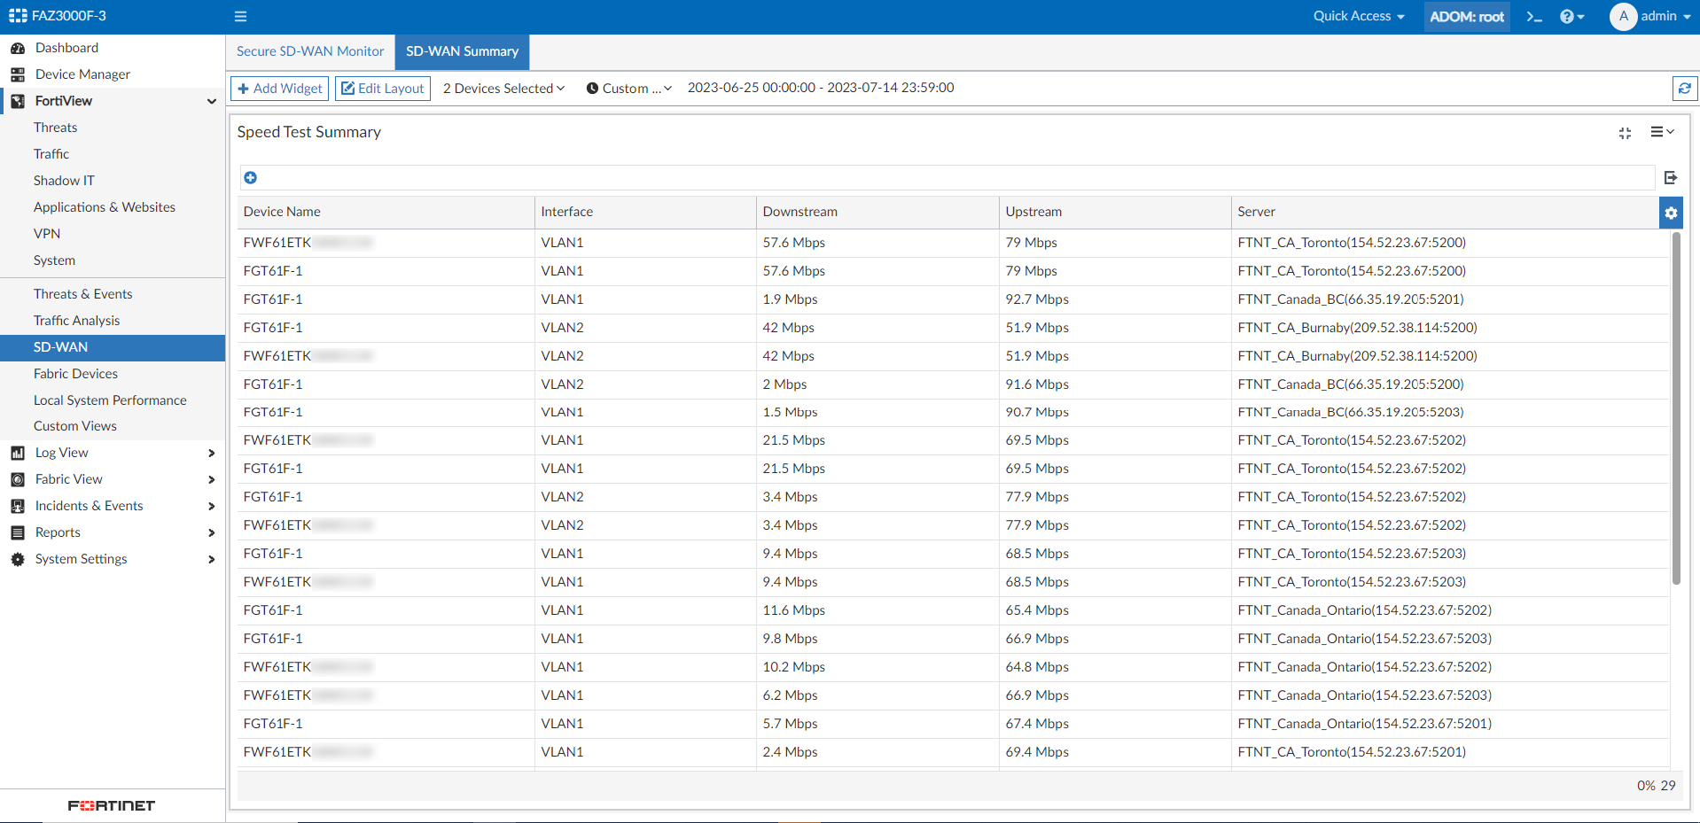Click the refresh icon in the toolbar

1684,89
